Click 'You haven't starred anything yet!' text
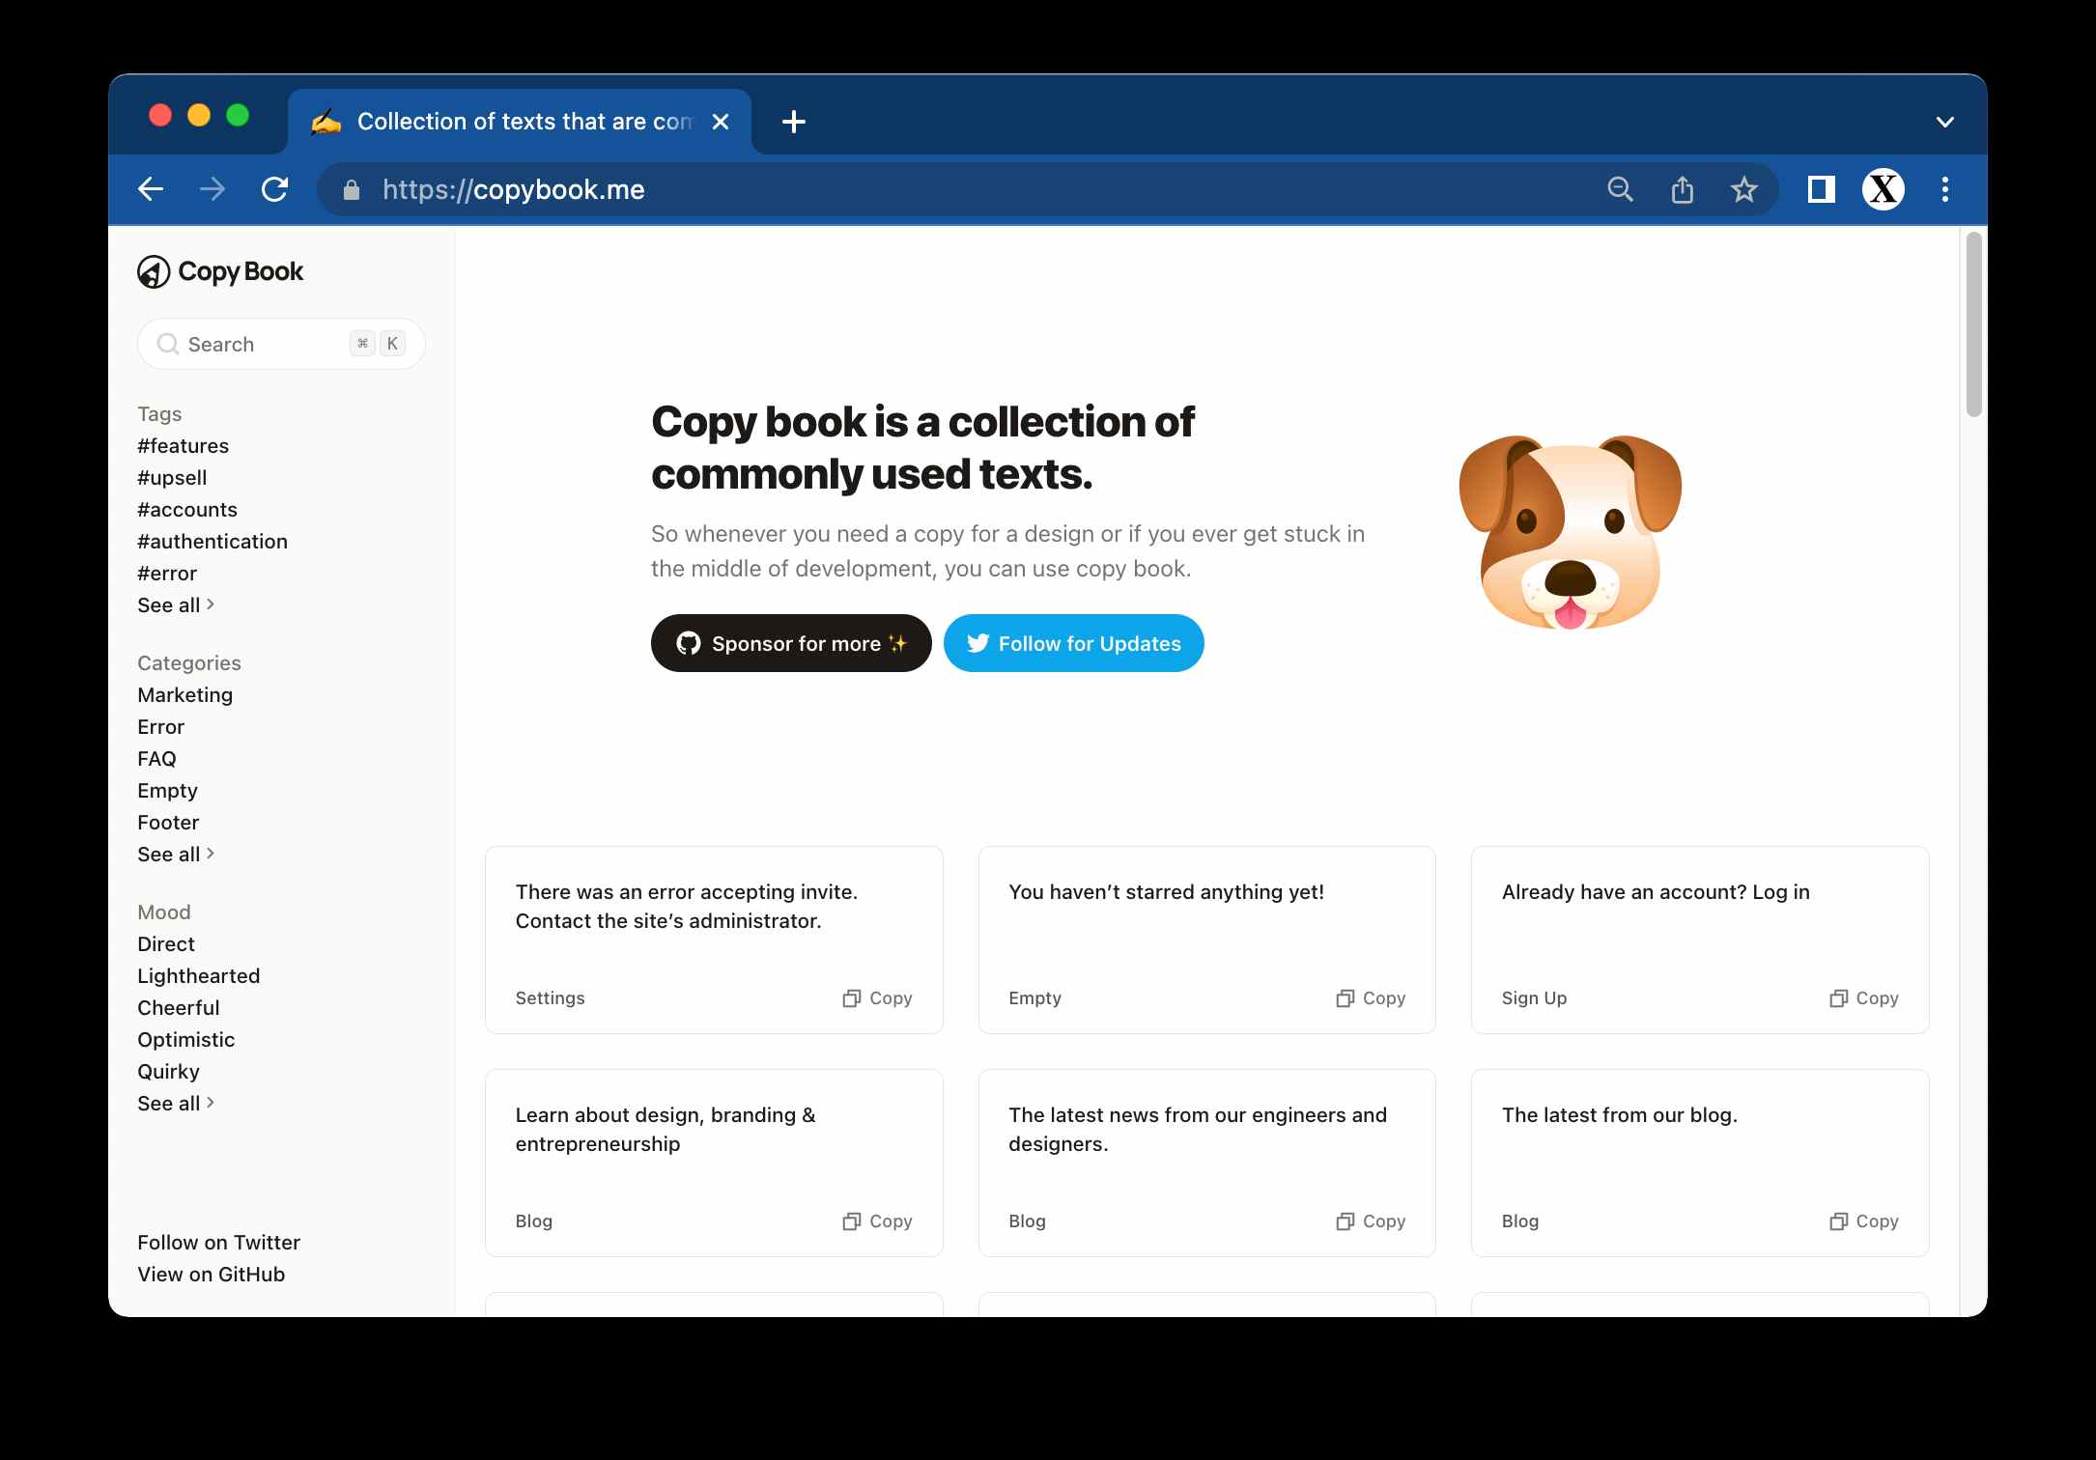 pyautogui.click(x=1166, y=892)
